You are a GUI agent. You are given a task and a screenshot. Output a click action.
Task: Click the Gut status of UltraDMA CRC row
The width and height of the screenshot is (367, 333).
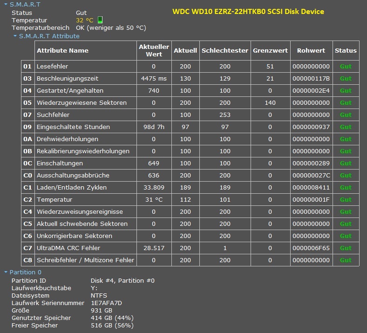[346, 248]
